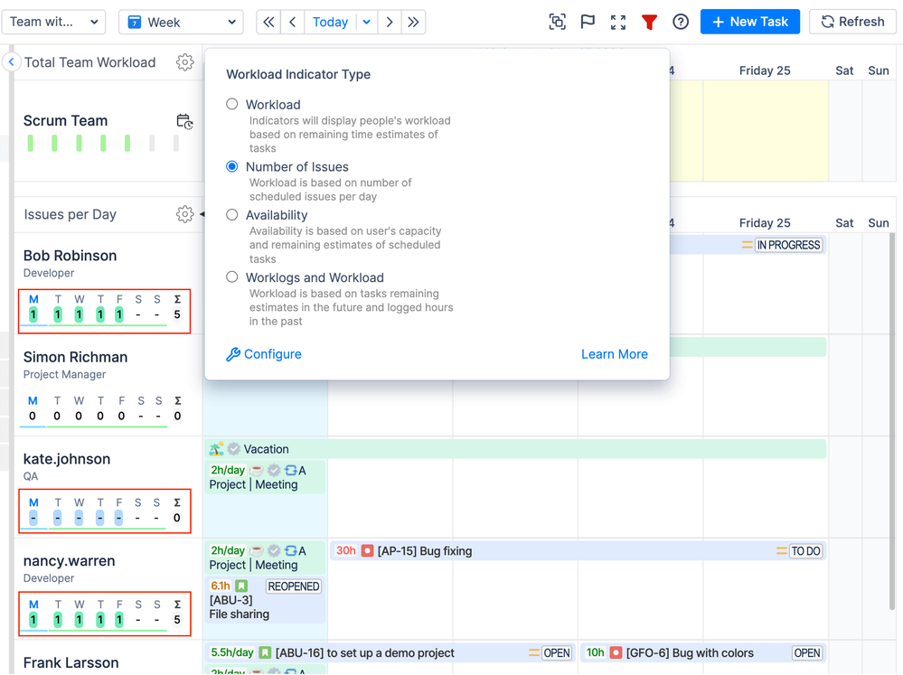Click first green Scrum Team workload bar
Screen dimensions: 903x675
31,143
